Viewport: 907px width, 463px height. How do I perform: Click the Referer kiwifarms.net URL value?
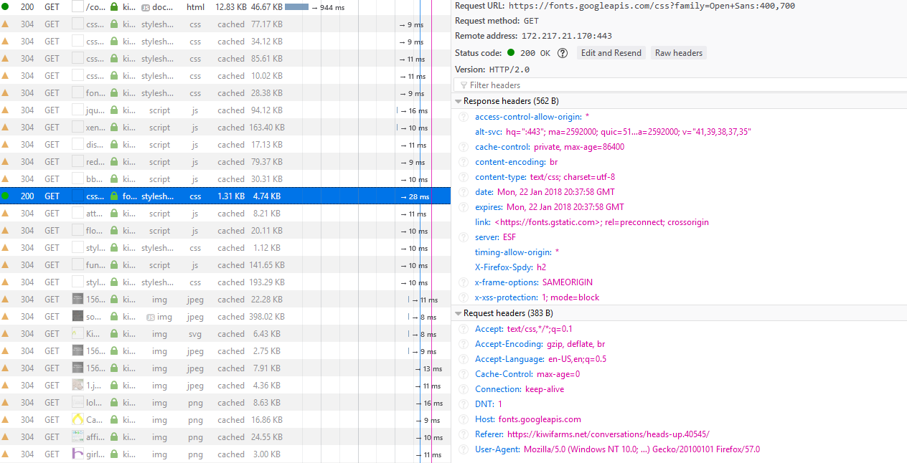click(x=608, y=434)
